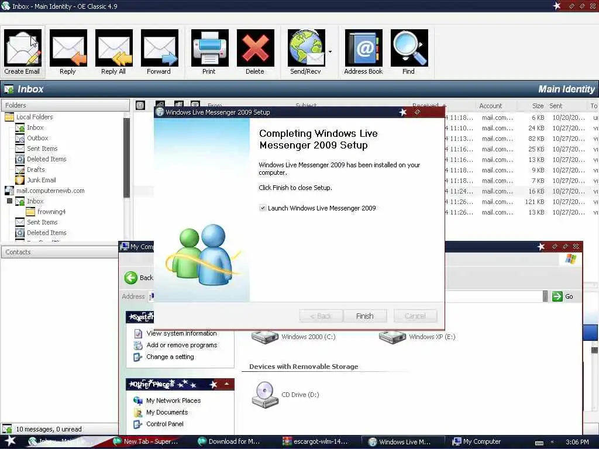Collapse the mail.computernewb.com Inbox expander
The image size is (599, 449).
pyautogui.click(x=9, y=201)
